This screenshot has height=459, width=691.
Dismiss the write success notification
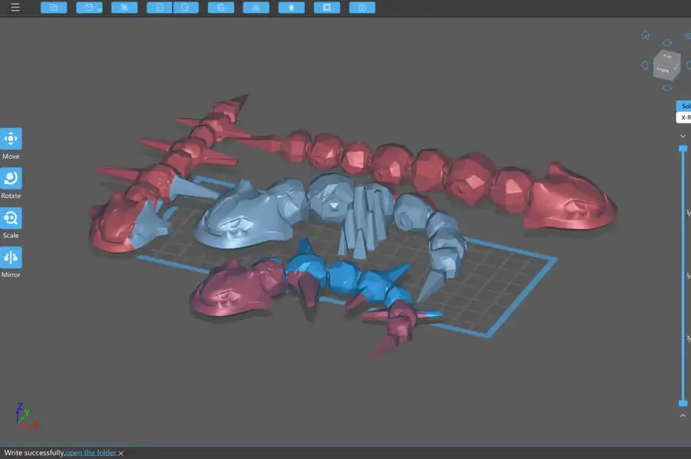(x=119, y=452)
